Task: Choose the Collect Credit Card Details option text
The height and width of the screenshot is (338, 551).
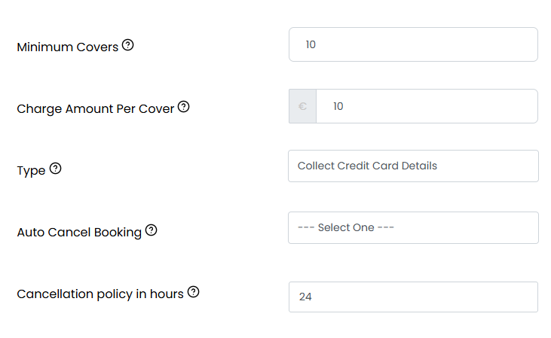Action: coord(367,166)
